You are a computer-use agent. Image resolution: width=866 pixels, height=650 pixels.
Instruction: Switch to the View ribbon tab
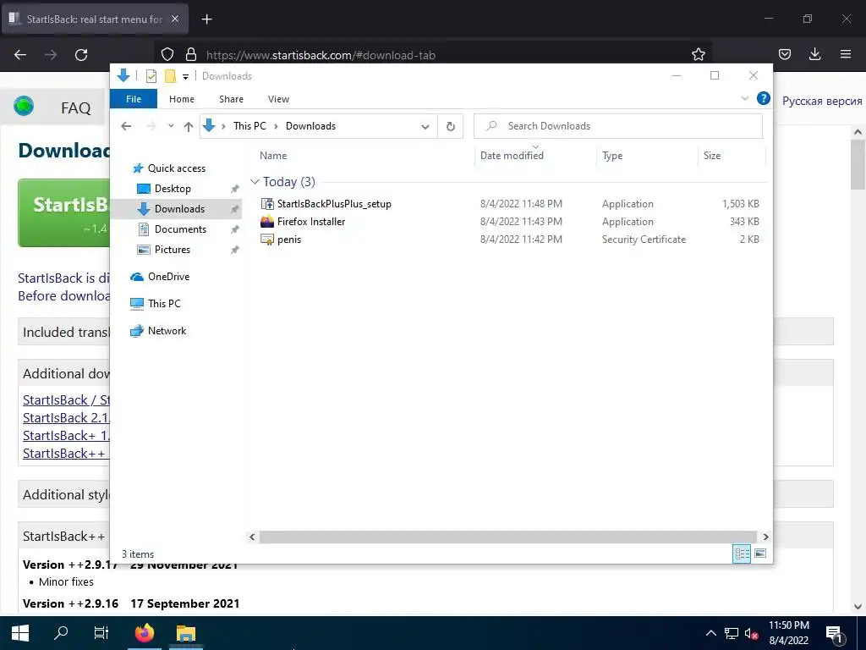[x=278, y=99]
